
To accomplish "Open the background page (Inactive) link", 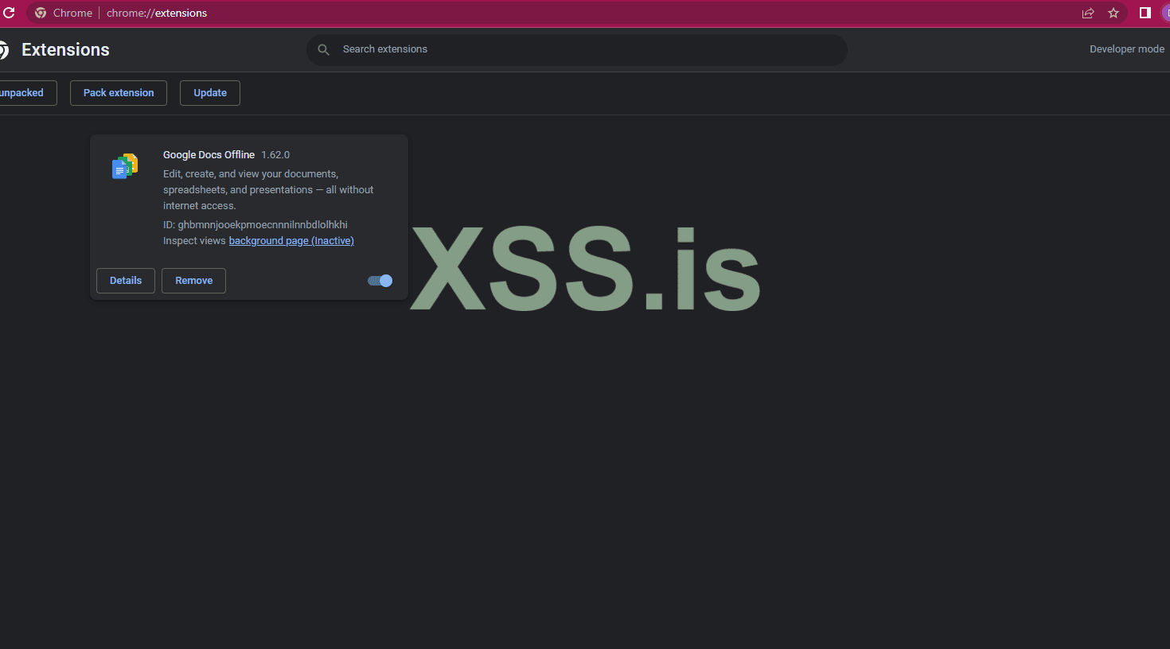I will (x=291, y=241).
